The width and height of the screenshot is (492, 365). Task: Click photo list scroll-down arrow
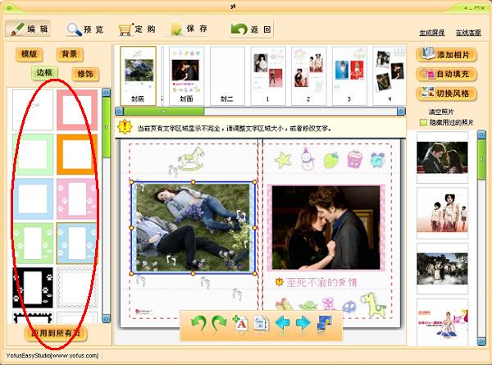(481, 341)
